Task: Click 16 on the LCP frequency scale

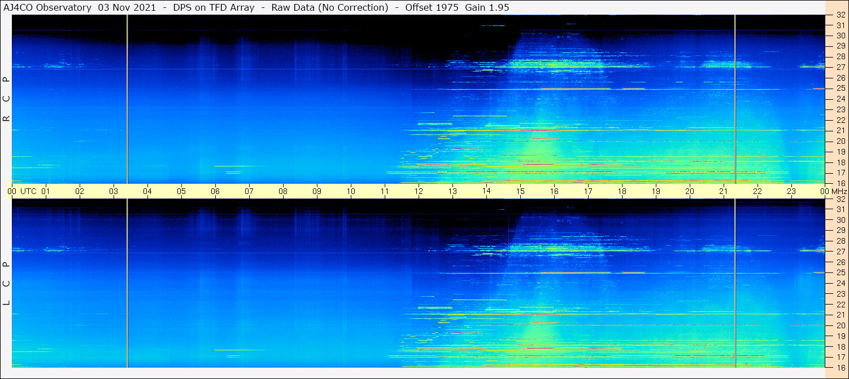Action: (840, 367)
